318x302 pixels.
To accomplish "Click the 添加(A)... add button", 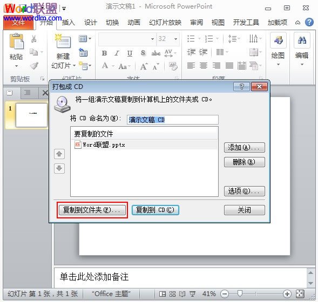I will click(x=245, y=147).
